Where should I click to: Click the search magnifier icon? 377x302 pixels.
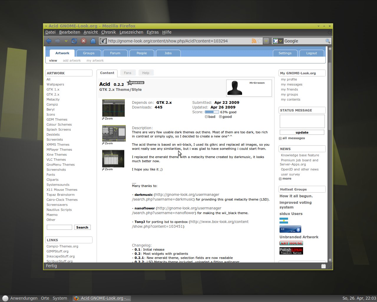point(328,41)
